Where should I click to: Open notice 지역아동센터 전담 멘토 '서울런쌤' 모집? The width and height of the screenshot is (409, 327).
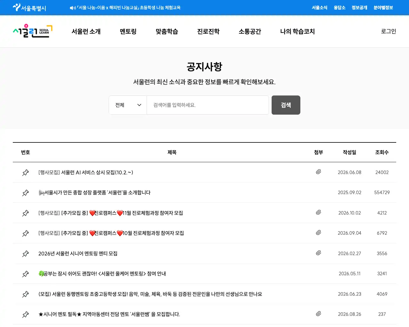(x=109, y=314)
